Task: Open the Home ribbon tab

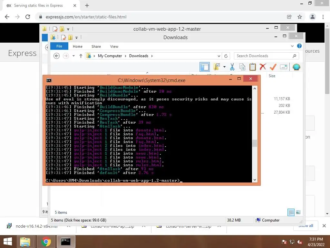Action: coord(78,46)
